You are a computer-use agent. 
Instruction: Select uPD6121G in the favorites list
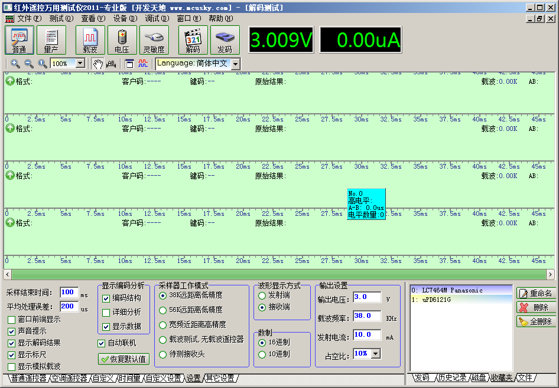436,300
